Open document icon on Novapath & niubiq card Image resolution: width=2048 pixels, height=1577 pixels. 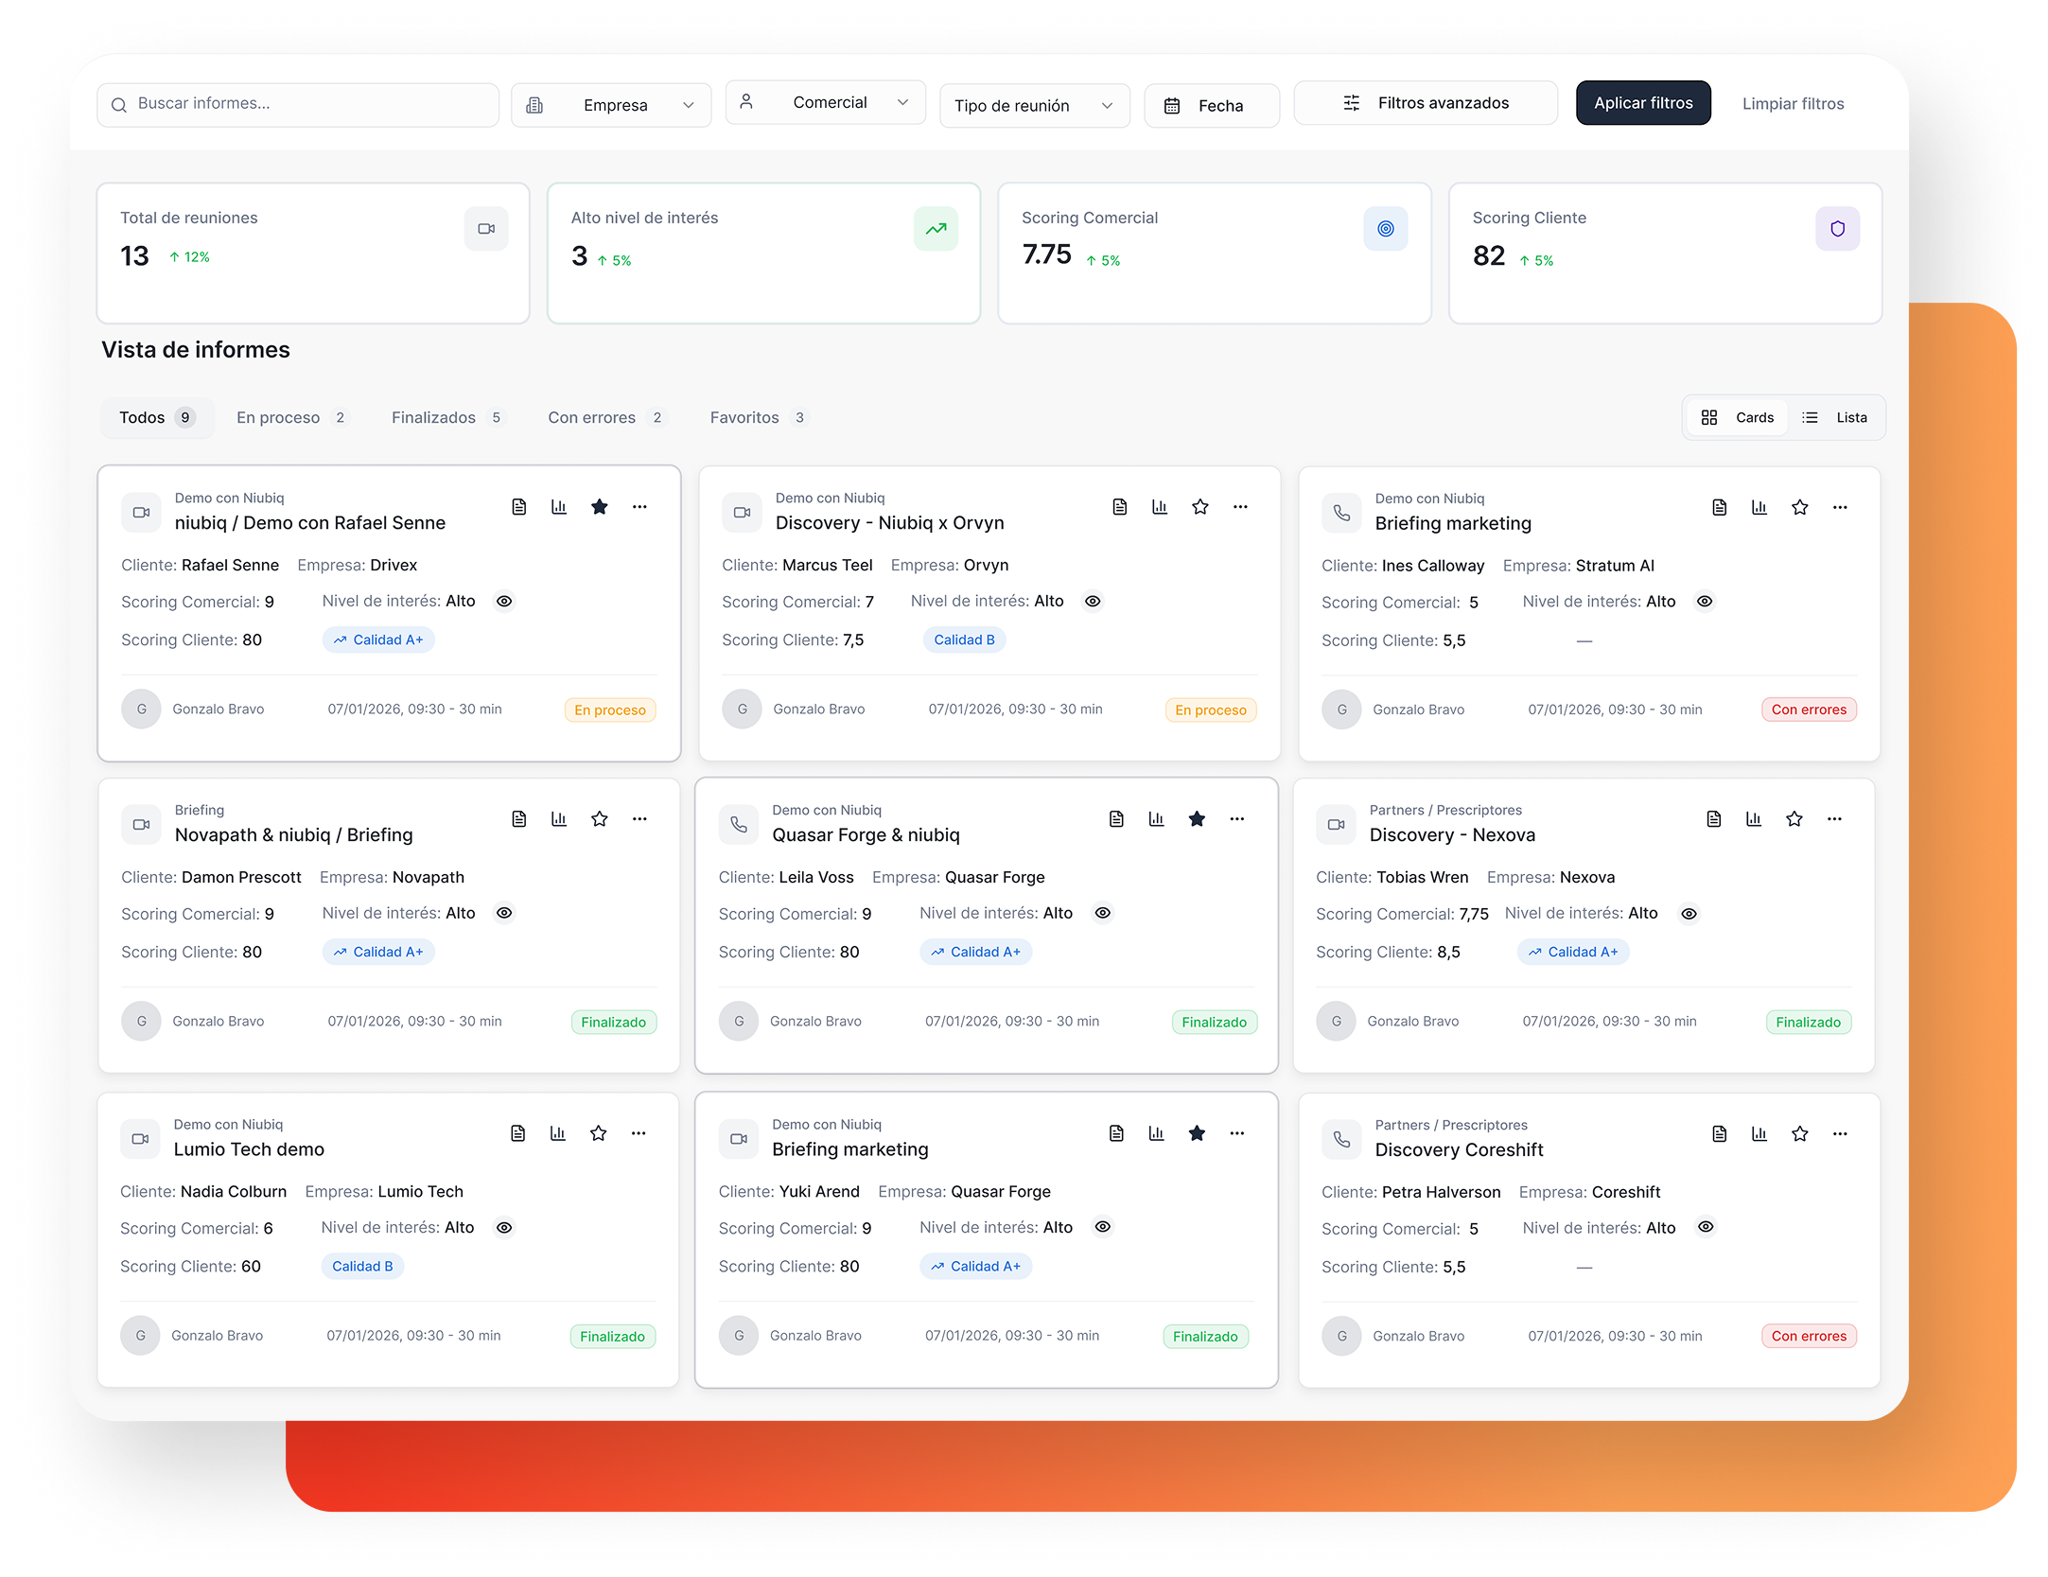click(x=518, y=819)
